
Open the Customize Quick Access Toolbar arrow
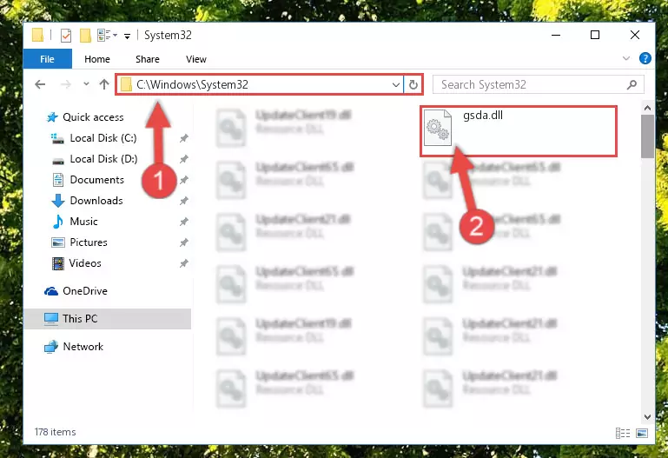click(x=127, y=36)
